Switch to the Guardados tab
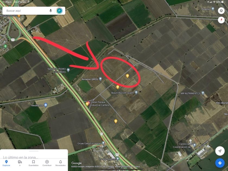Viewport: 228px width, 171px height. click(33, 163)
